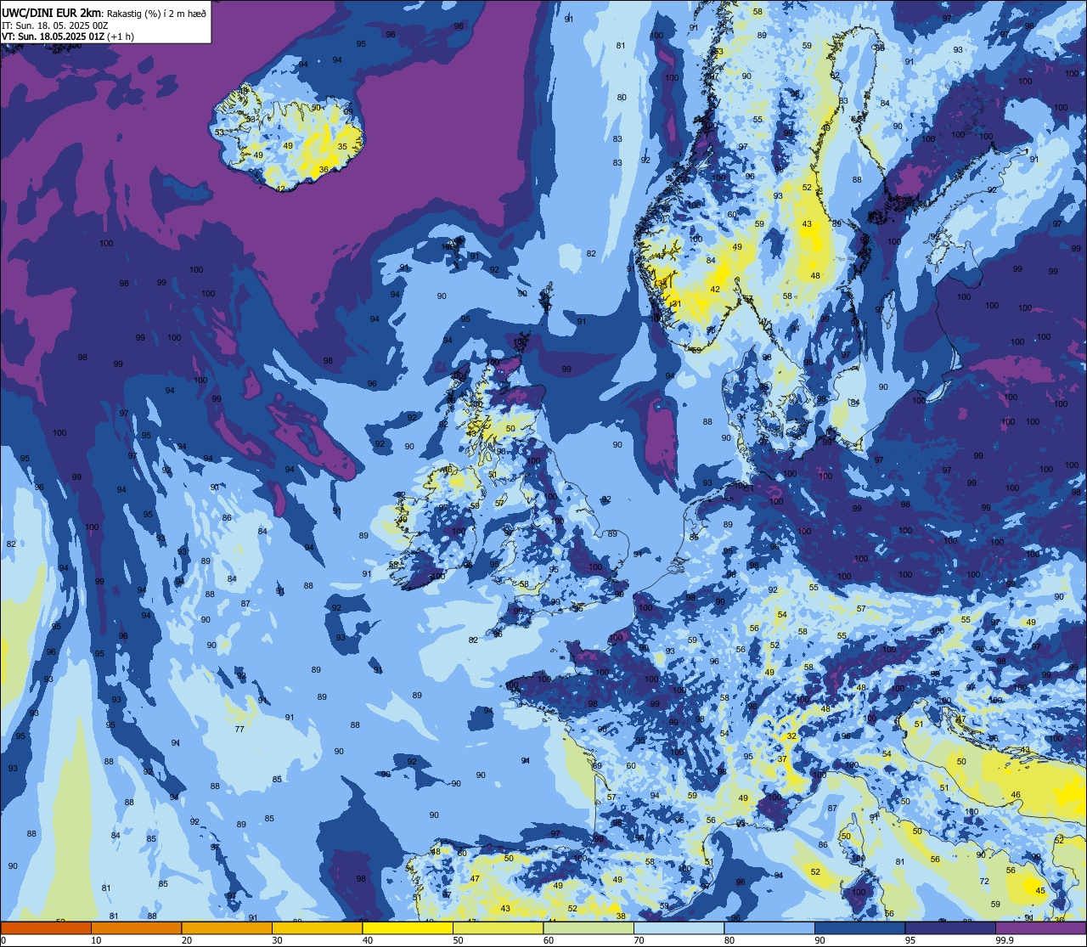This screenshot has height=947, width=1087.
Task: Click the 77 value in the Atlantic
Action: tap(239, 730)
